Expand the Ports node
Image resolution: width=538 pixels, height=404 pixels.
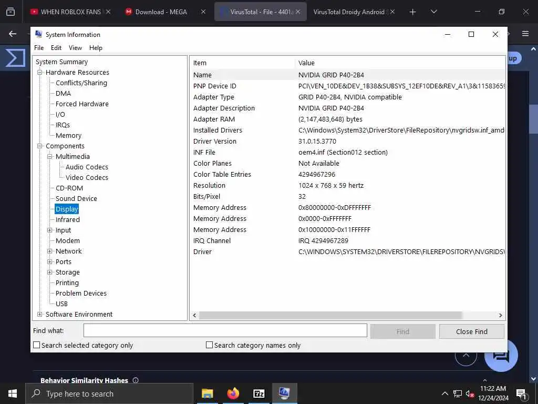(50, 262)
